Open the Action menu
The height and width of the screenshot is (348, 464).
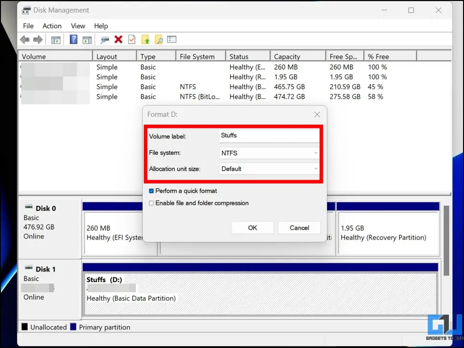tap(52, 26)
